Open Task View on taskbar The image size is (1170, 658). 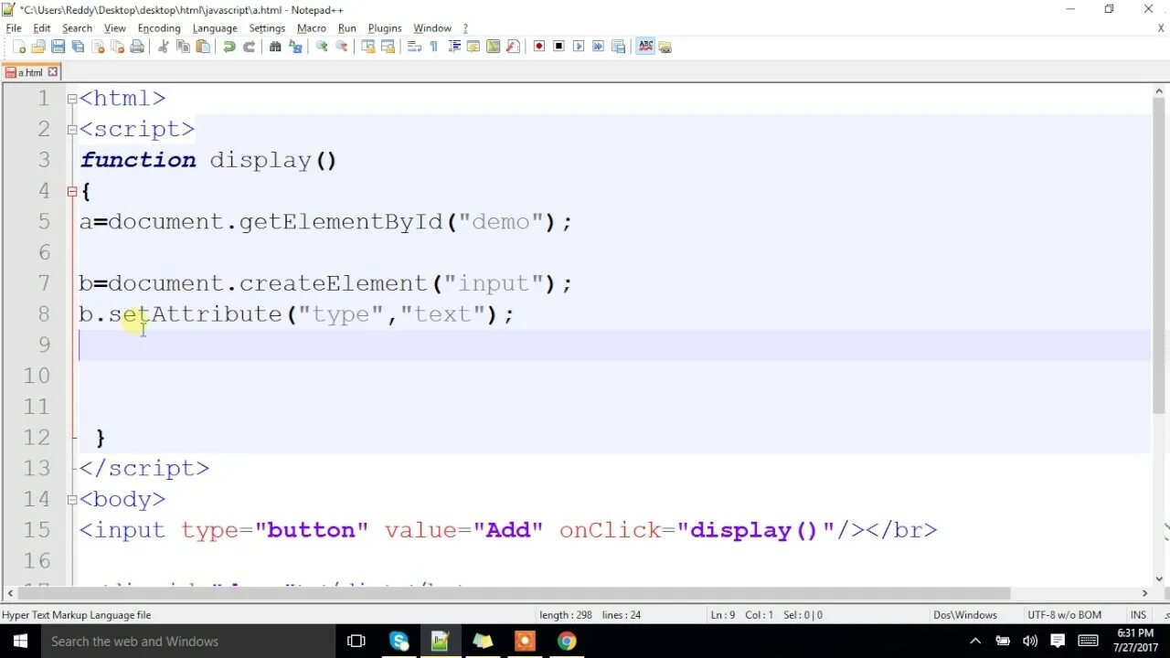click(x=356, y=642)
